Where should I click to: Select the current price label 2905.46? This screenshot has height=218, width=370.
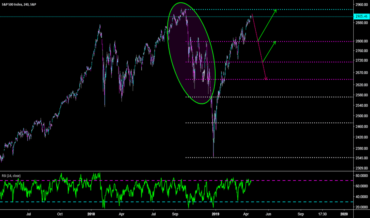click(x=362, y=17)
